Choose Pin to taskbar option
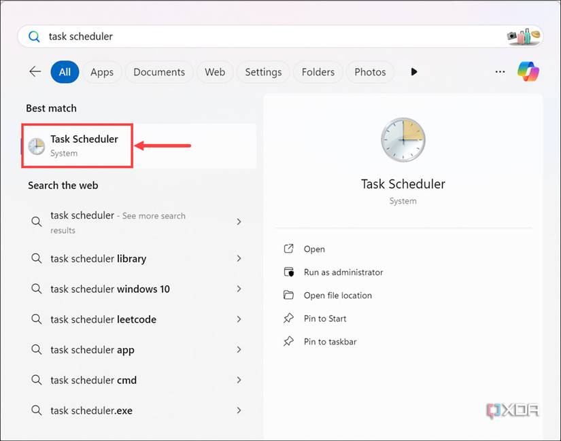 (x=330, y=341)
